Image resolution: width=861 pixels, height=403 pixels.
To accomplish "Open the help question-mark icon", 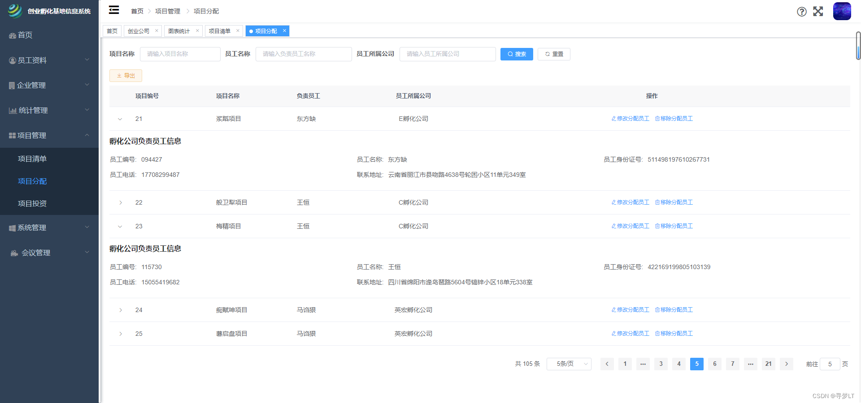I will coord(801,12).
